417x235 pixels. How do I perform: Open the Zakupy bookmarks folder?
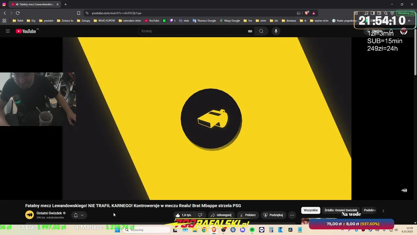tap(83, 21)
